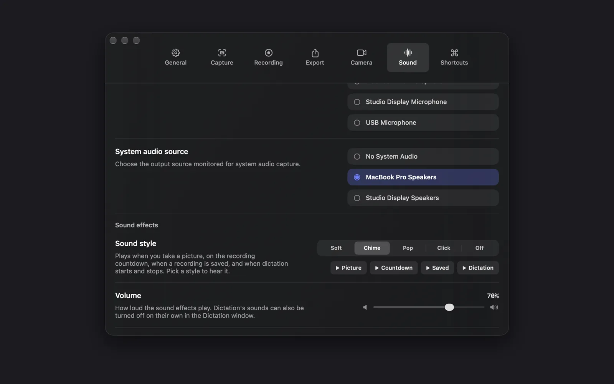Click the Sound style heading
This screenshot has height=384, width=614.
pyautogui.click(x=136, y=243)
